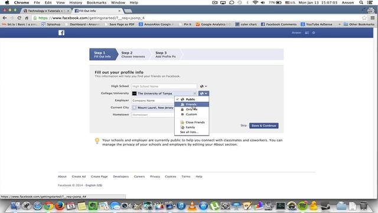Viewport: 378px width, 213px height.
Task: Open Spotify from the dock
Action: click(x=303, y=206)
